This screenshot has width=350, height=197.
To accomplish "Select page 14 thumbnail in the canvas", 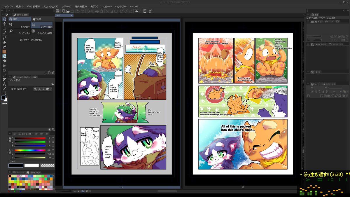I will (122, 103).
